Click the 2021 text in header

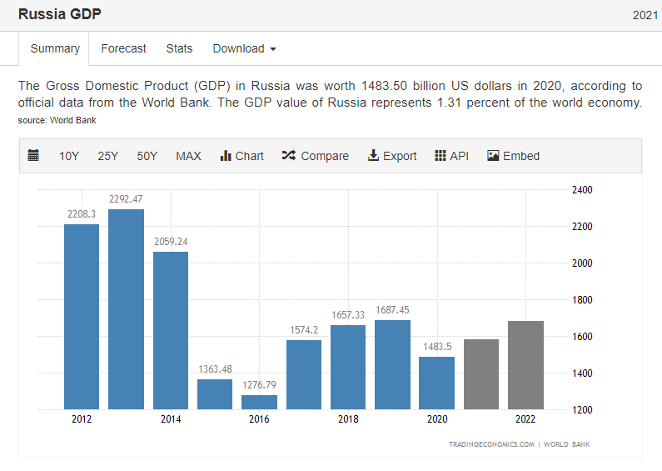click(x=645, y=15)
